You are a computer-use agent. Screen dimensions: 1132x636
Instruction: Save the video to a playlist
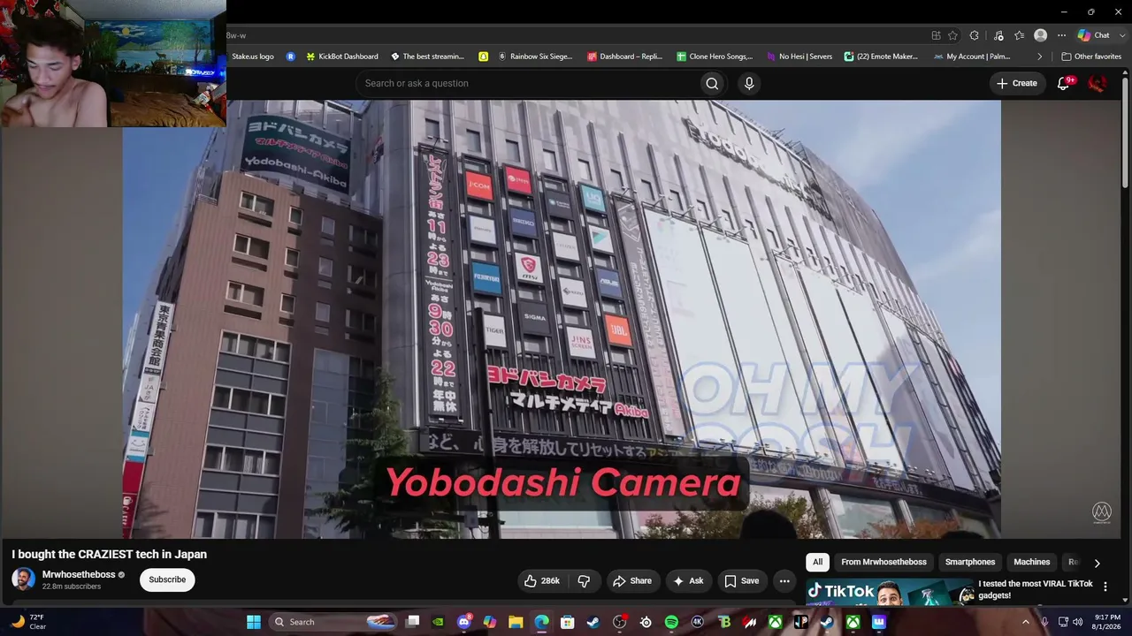(x=741, y=580)
